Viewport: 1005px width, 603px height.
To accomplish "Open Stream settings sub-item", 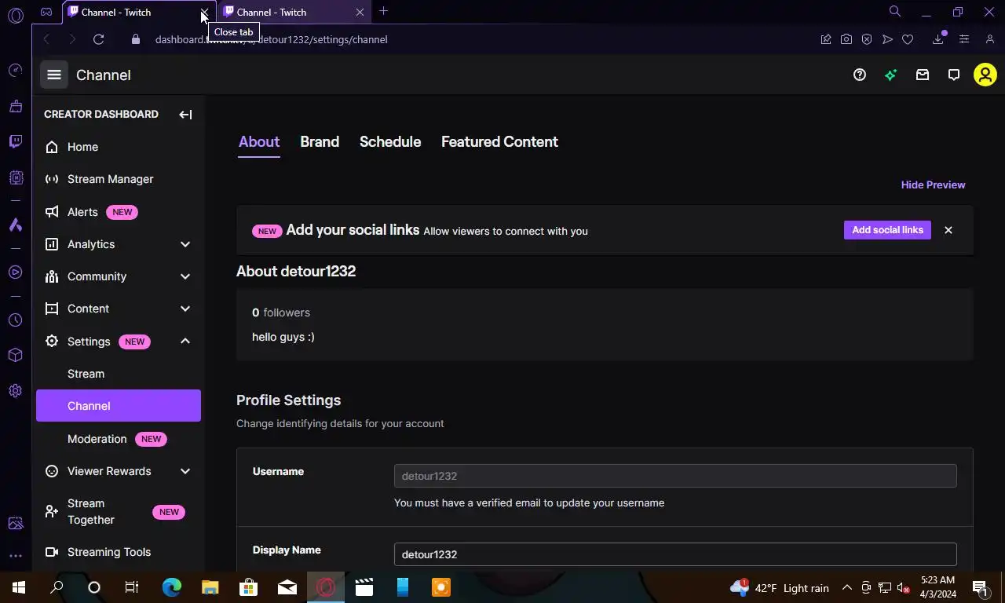I will pos(119,374).
